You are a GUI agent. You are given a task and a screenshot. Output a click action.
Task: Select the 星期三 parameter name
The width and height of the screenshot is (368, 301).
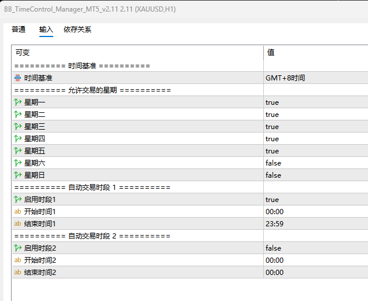[35, 127]
